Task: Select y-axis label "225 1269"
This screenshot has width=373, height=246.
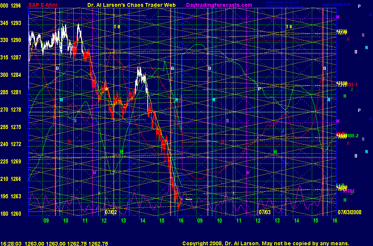Action: coord(11,161)
